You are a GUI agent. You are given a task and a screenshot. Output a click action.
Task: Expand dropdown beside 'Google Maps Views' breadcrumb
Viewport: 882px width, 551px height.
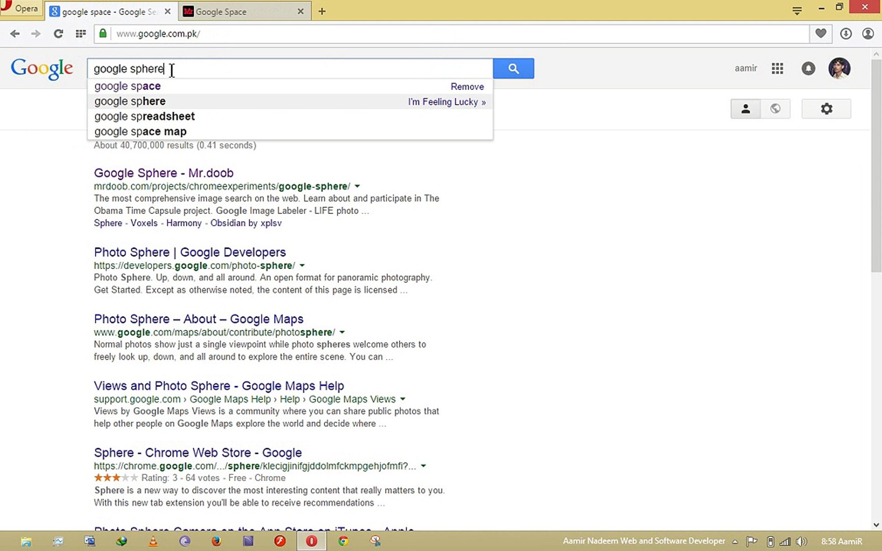[x=403, y=399]
